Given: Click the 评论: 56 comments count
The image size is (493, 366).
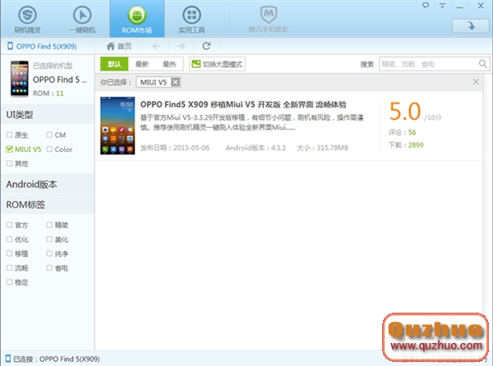Looking at the screenshot, I should (402, 132).
